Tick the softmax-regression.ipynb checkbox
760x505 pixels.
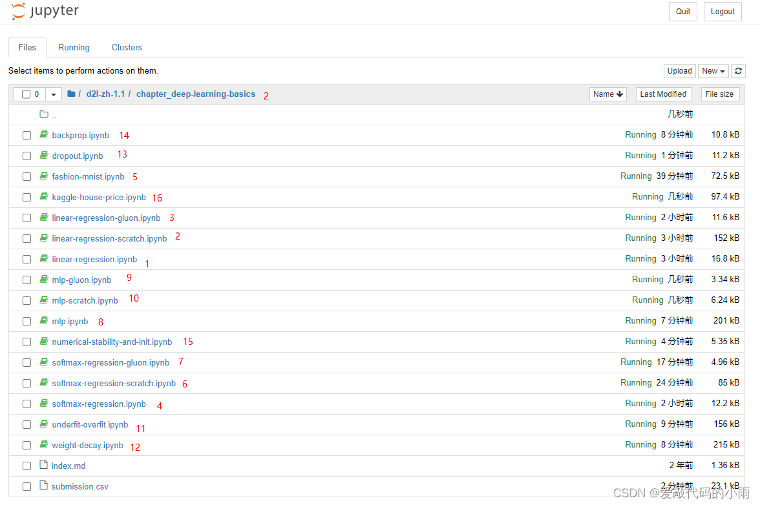tap(26, 404)
